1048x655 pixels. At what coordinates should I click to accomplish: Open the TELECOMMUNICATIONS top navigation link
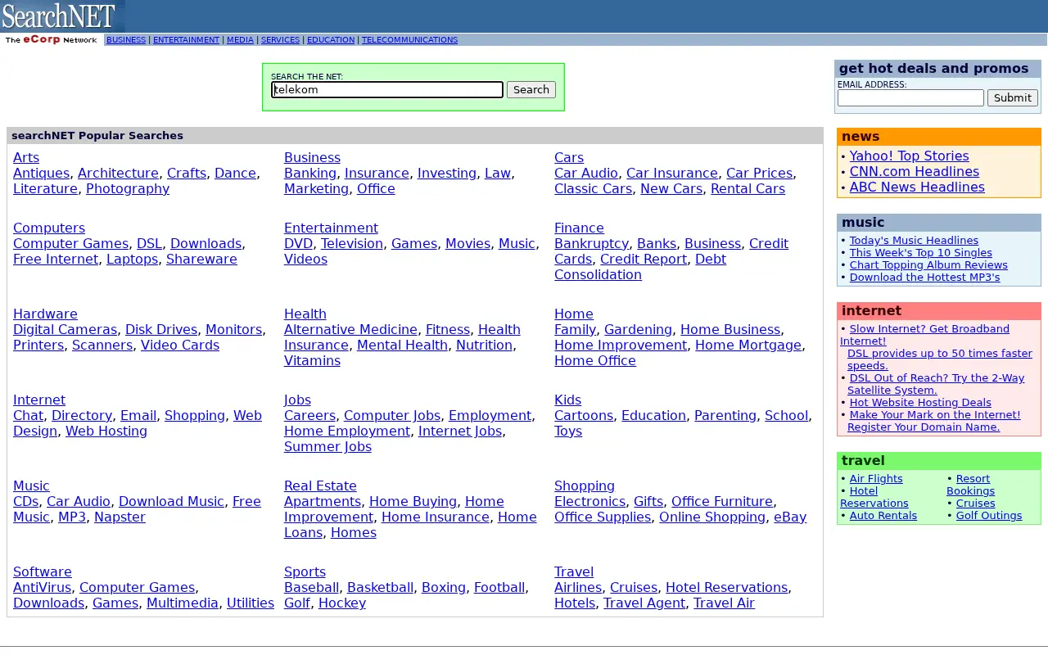tap(409, 40)
